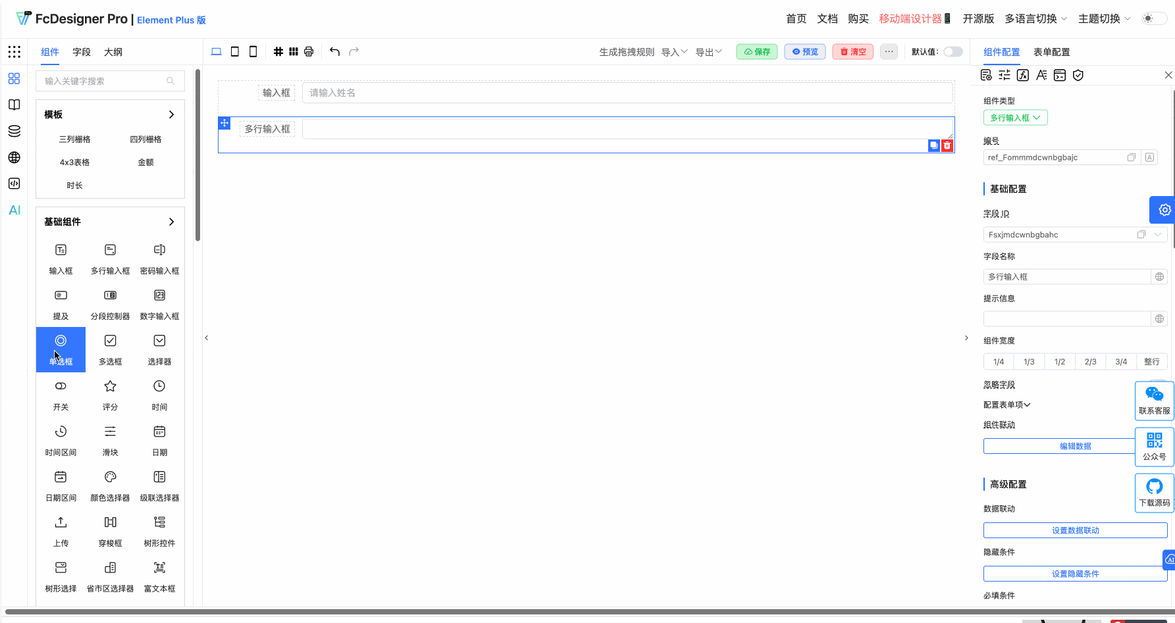
Task: Select the 整行 component width option
Action: point(1152,361)
